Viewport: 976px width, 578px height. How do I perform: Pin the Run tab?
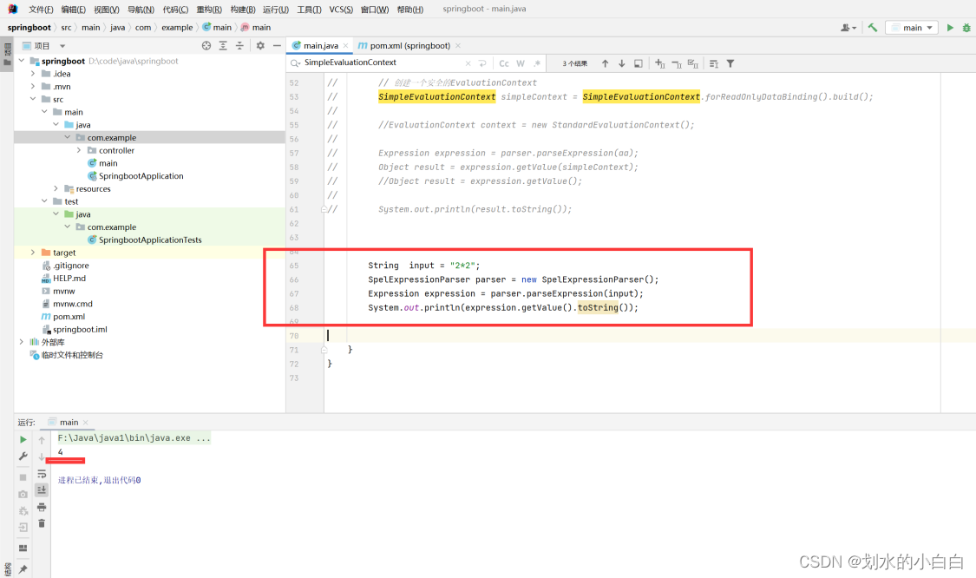coord(23,569)
